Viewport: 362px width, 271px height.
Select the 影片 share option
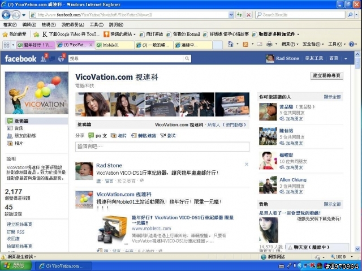[x=169, y=136]
